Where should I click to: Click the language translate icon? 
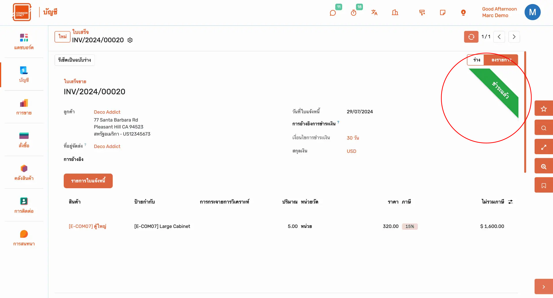[374, 12]
